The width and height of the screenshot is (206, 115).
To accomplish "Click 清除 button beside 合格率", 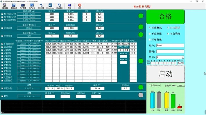I will [x=181, y=86].
